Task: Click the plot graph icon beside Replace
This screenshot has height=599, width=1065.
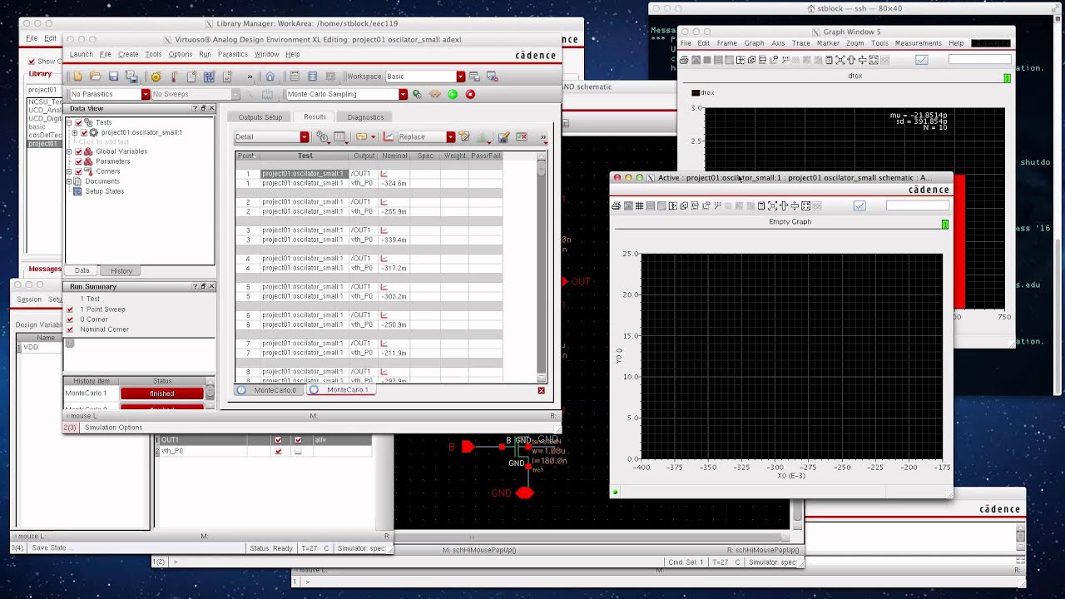Action: coord(388,136)
